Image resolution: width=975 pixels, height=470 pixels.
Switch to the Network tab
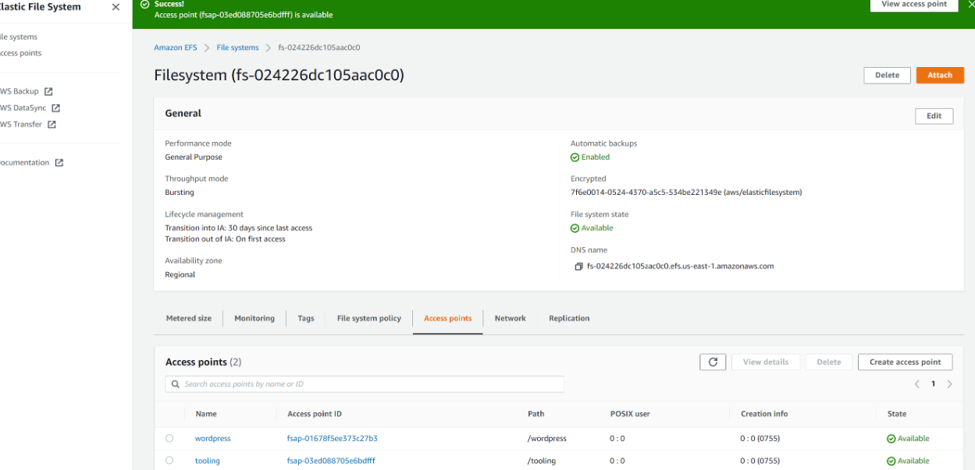pyautogui.click(x=511, y=318)
